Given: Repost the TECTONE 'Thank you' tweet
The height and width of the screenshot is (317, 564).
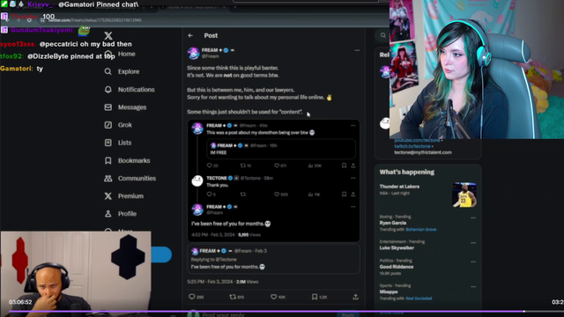Looking at the screenshot, I should [243, 194].
